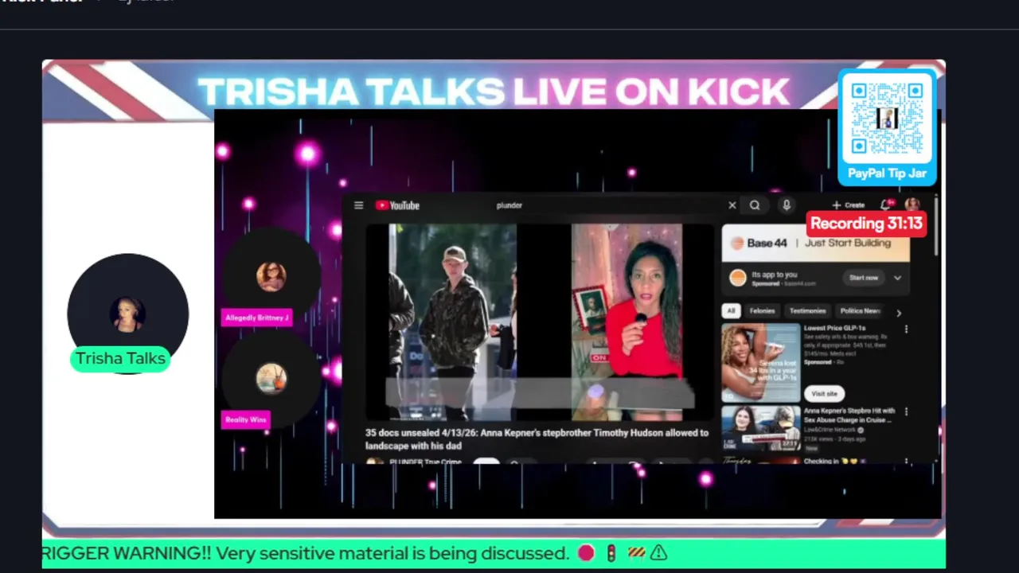Screen dimensions: 1019x573
Task: Click the YouTube logo
Action: point(397,205)
